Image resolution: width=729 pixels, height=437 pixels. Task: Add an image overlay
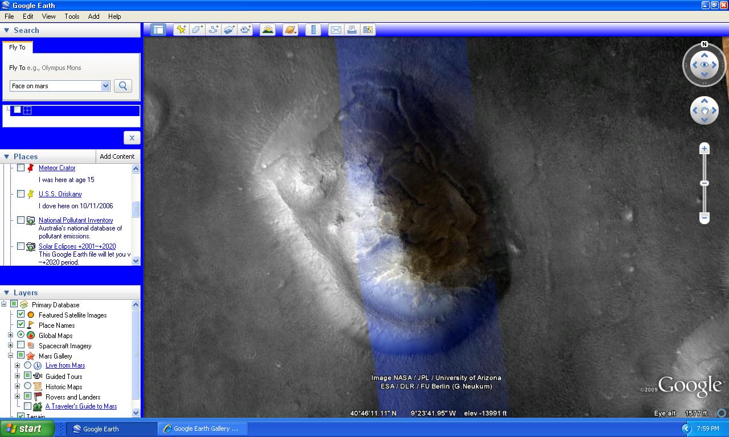tap(229, 30)
